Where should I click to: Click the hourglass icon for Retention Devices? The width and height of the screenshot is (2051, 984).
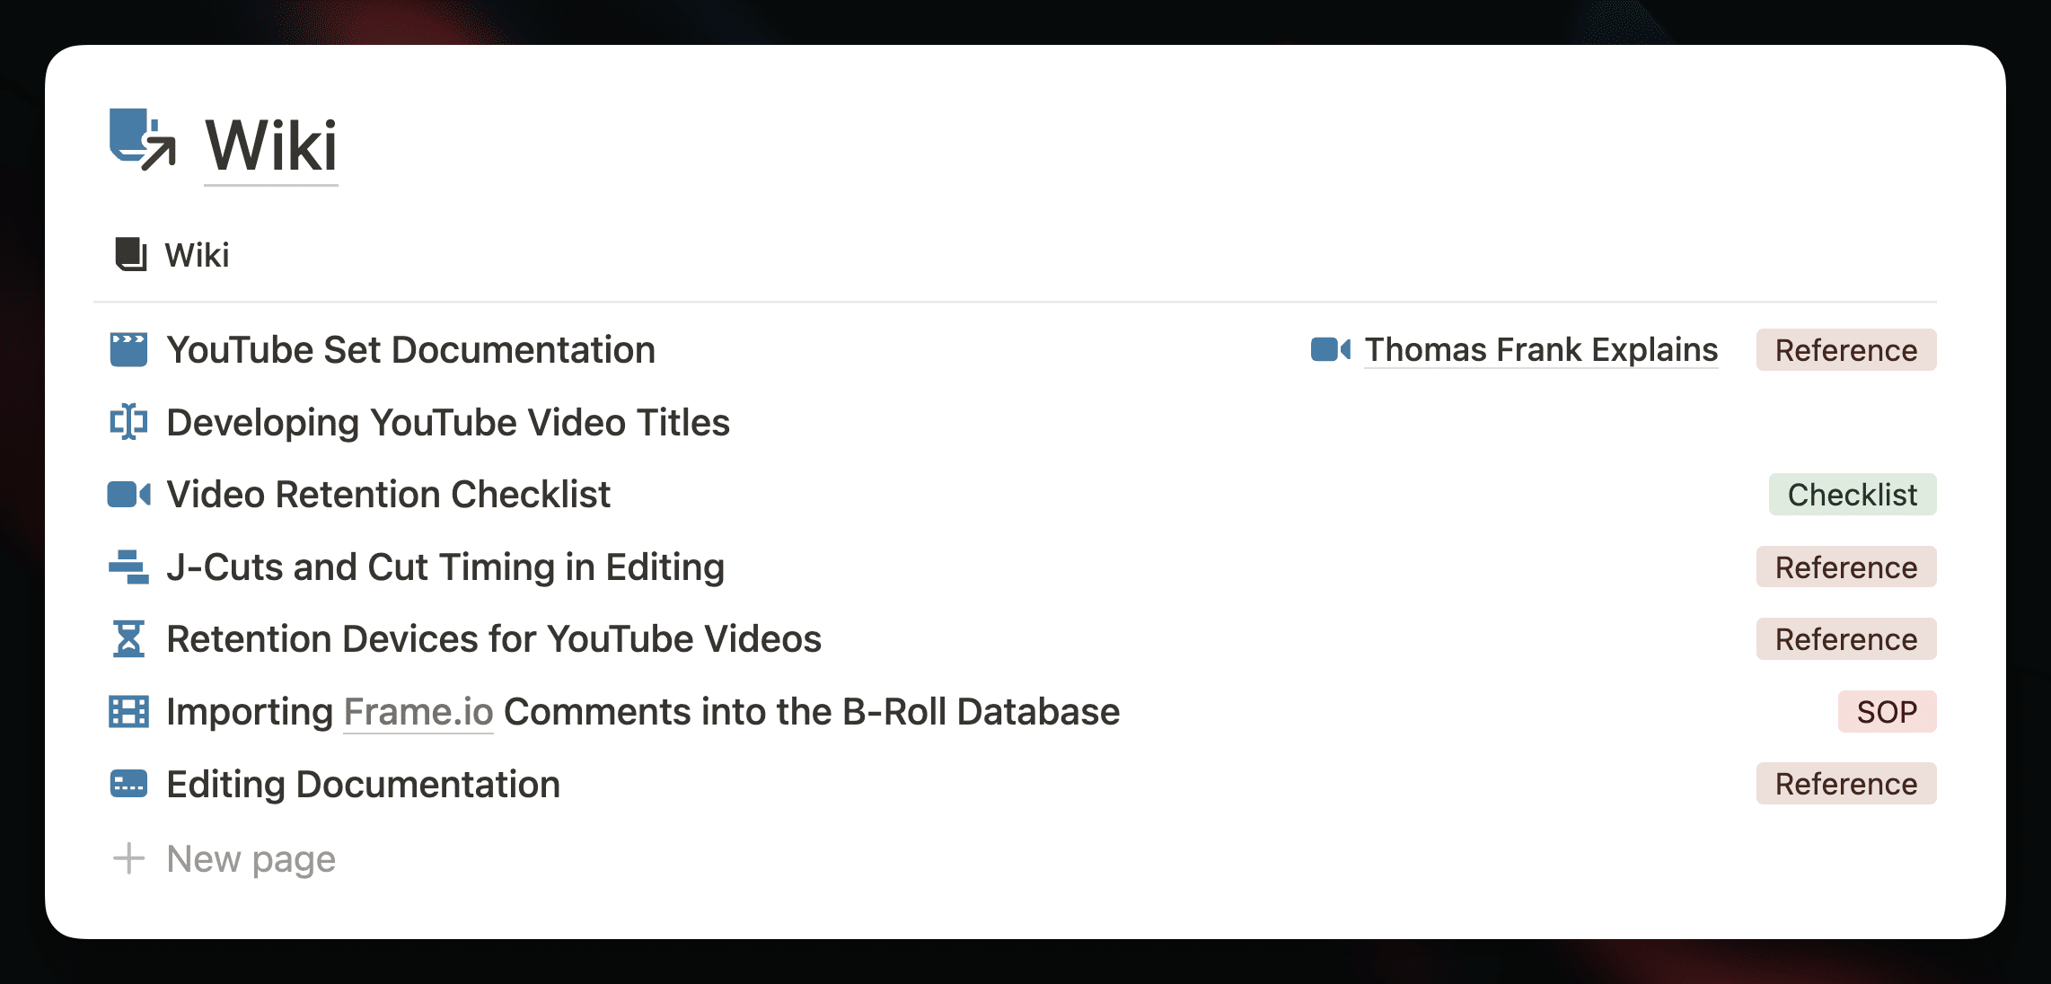(x=128, y=639)
